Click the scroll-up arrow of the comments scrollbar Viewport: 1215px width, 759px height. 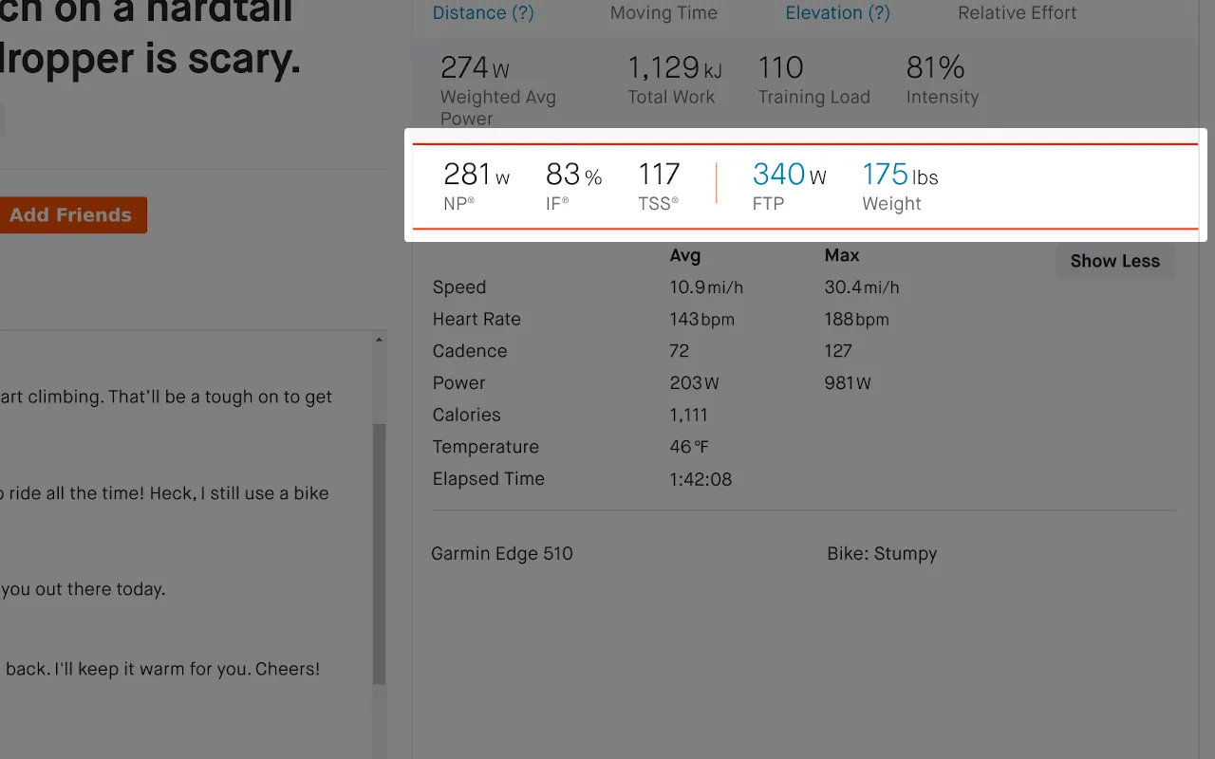coord(379,340)
